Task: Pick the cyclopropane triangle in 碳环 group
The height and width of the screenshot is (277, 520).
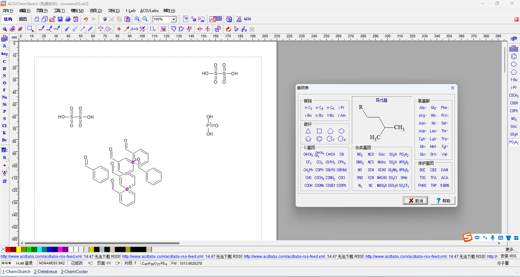Action: pyautogui.click(x=308, y=131)
